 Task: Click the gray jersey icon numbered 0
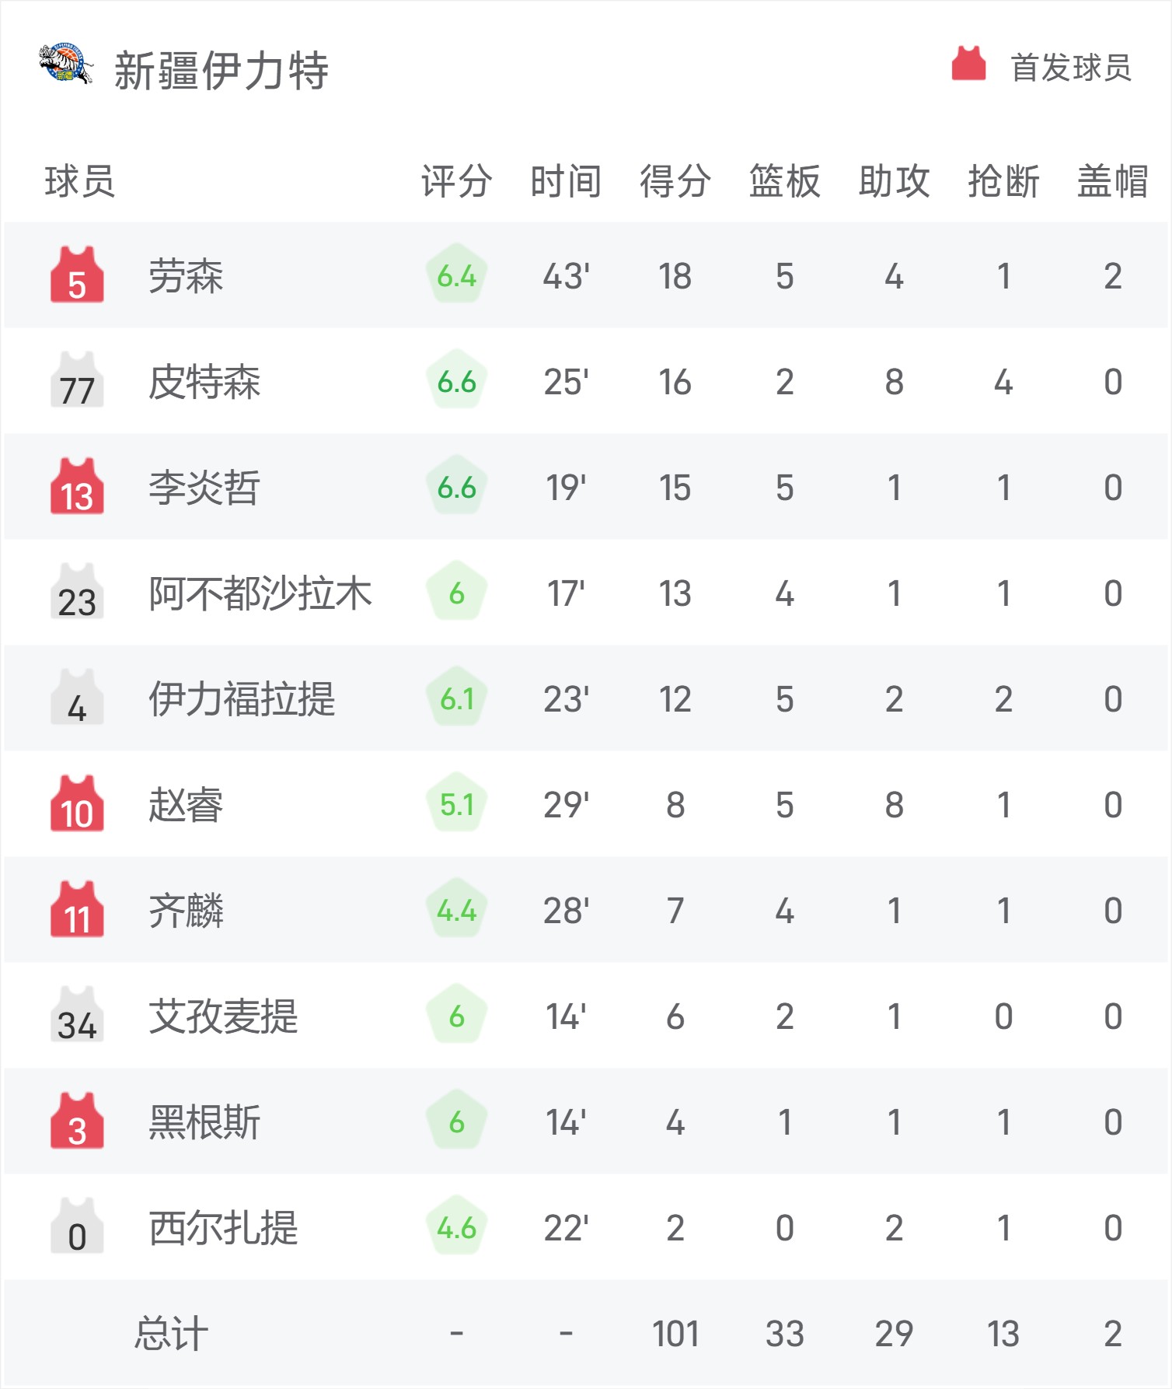coord(77,1226)
